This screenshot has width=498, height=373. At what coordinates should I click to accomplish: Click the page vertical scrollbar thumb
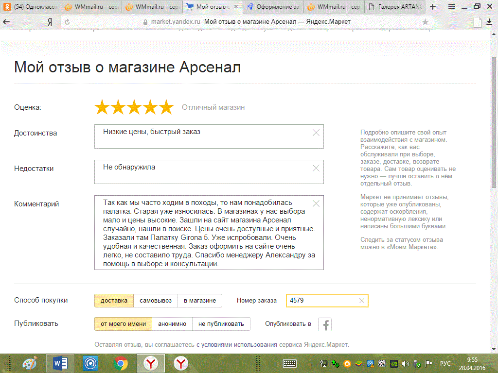point(494,122)
